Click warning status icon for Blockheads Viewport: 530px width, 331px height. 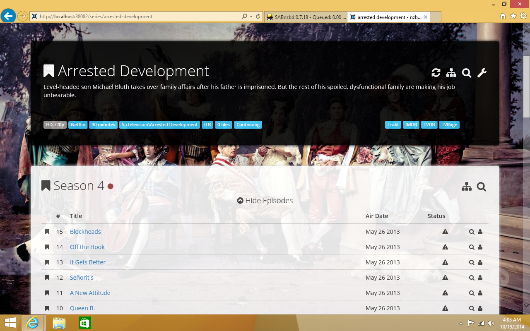point(445,232)
